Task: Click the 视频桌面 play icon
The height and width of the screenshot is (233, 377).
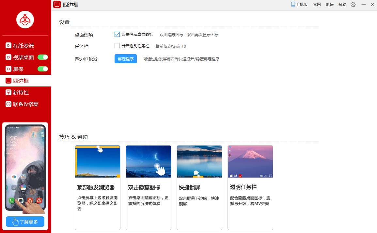Action: (x=8, y=57)
